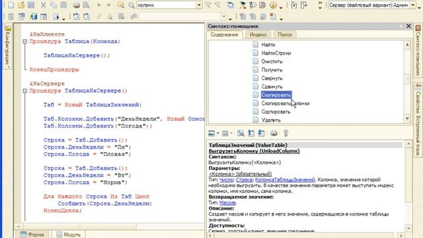The width and height of the screenshot is (423, 238).
Task: Open the dropdown arrow next to the back button
Action: [x=217, y=134]
